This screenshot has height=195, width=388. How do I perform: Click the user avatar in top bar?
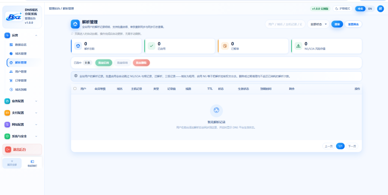tap(380, 9)
